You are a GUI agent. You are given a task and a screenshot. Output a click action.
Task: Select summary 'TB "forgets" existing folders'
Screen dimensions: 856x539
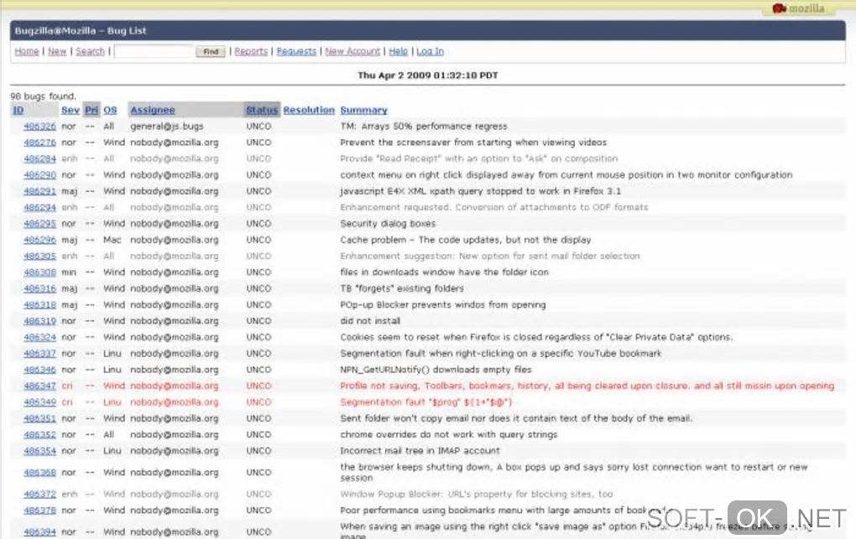[402, 288]
